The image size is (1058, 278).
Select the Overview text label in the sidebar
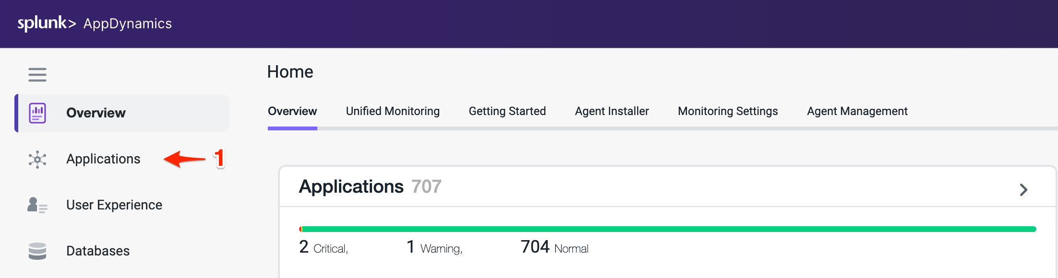[96, 113]
